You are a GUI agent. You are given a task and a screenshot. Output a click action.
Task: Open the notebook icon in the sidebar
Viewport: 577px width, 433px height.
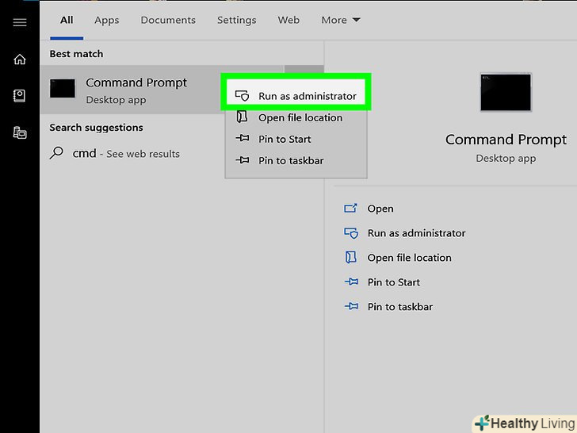[x=20, y=96]
